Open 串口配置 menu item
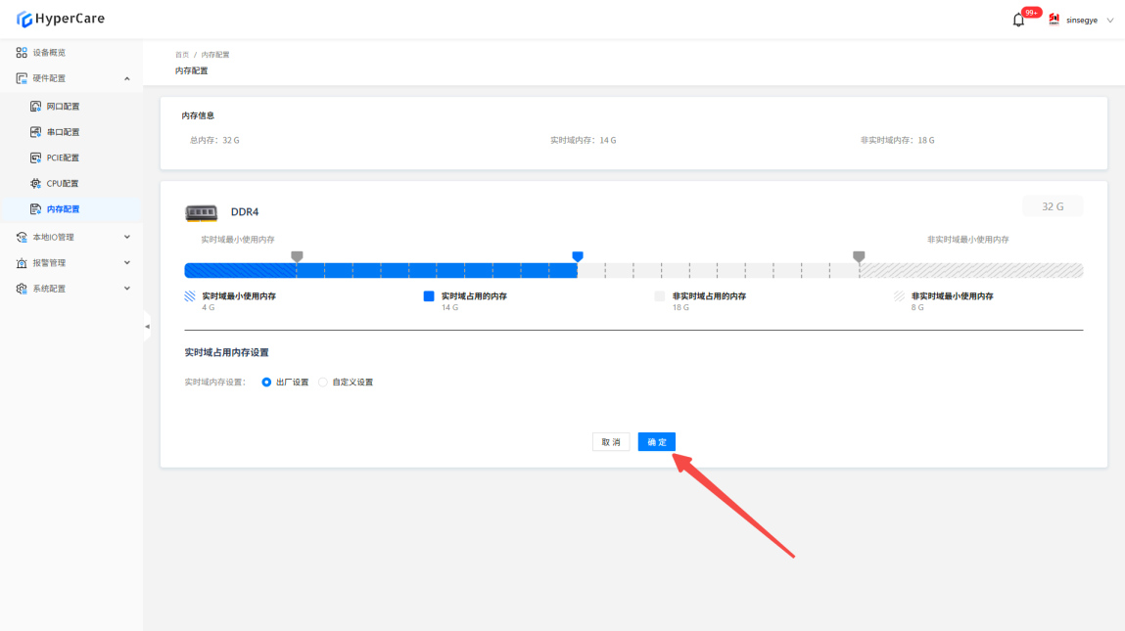The image size is (1125, 631). (71, 132)
